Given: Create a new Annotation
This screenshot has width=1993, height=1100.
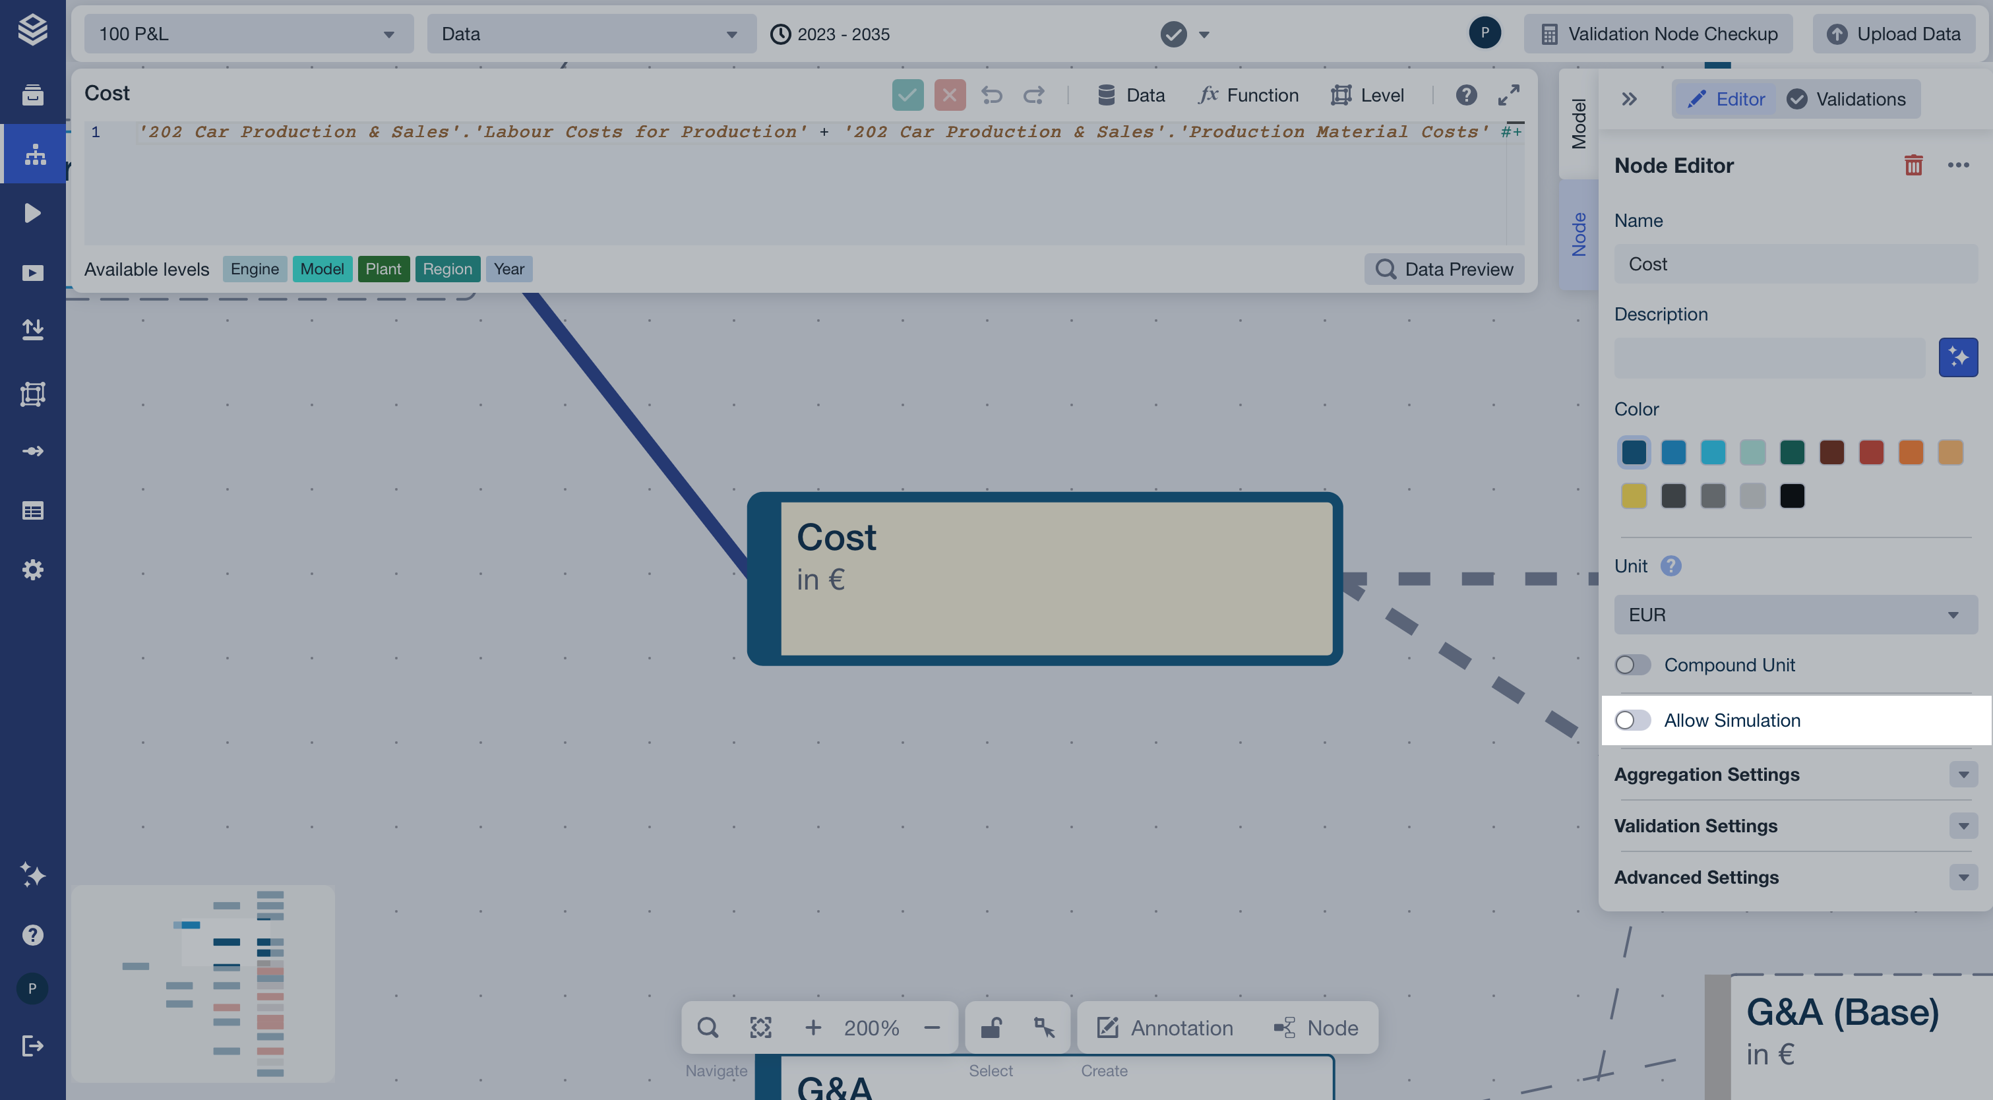Looking at the screenshot, I should click(1165, 1027).
